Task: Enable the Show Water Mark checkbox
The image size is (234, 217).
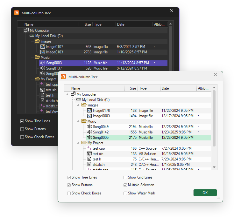Action: (x=125, y=193)
